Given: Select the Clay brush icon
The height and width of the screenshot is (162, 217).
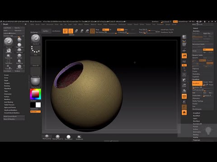Looking at the screenshot, I should (19, 40).
